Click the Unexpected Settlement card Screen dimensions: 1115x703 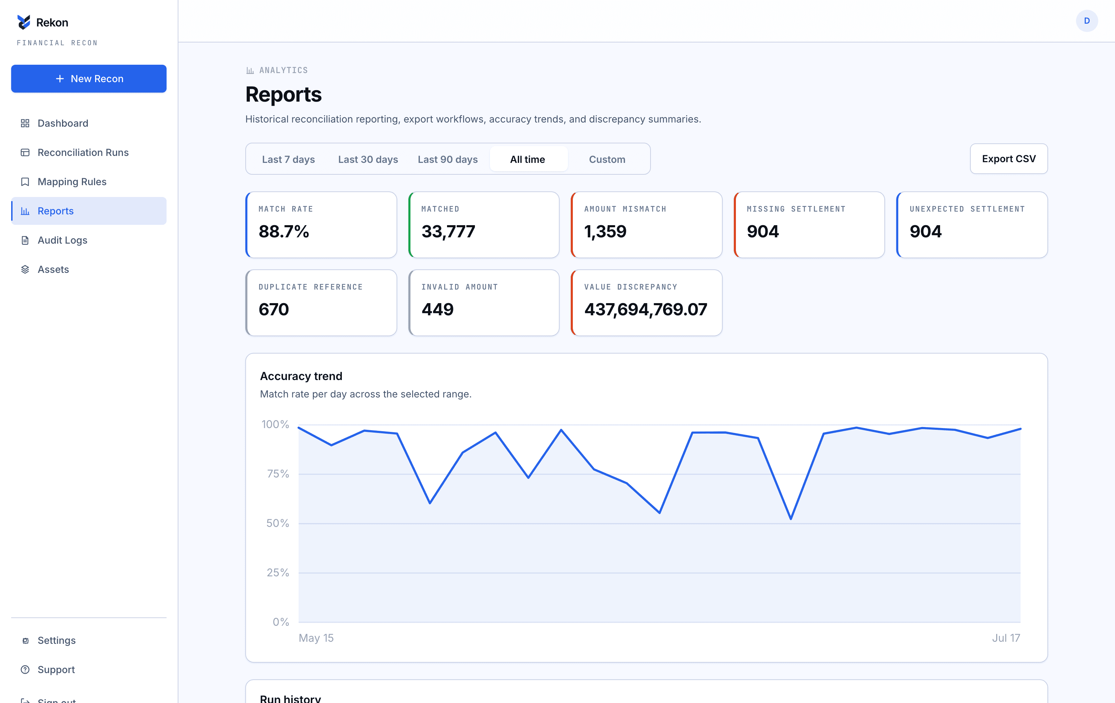[x=972, y=225]
